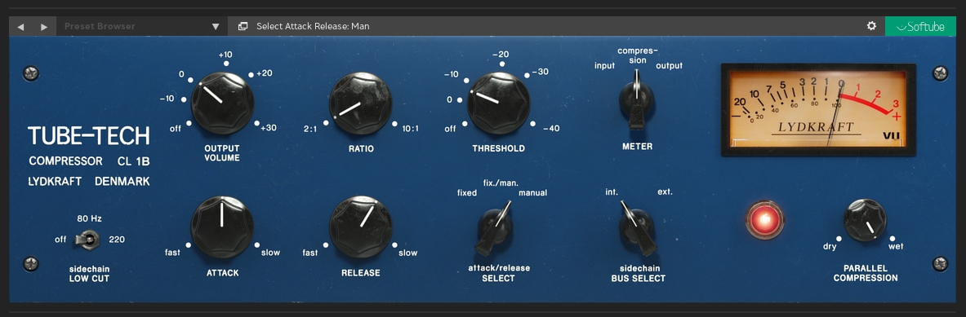
Task: Choose ext. sidechain bus
Action: pyautogui.click(x=665, y=192)
